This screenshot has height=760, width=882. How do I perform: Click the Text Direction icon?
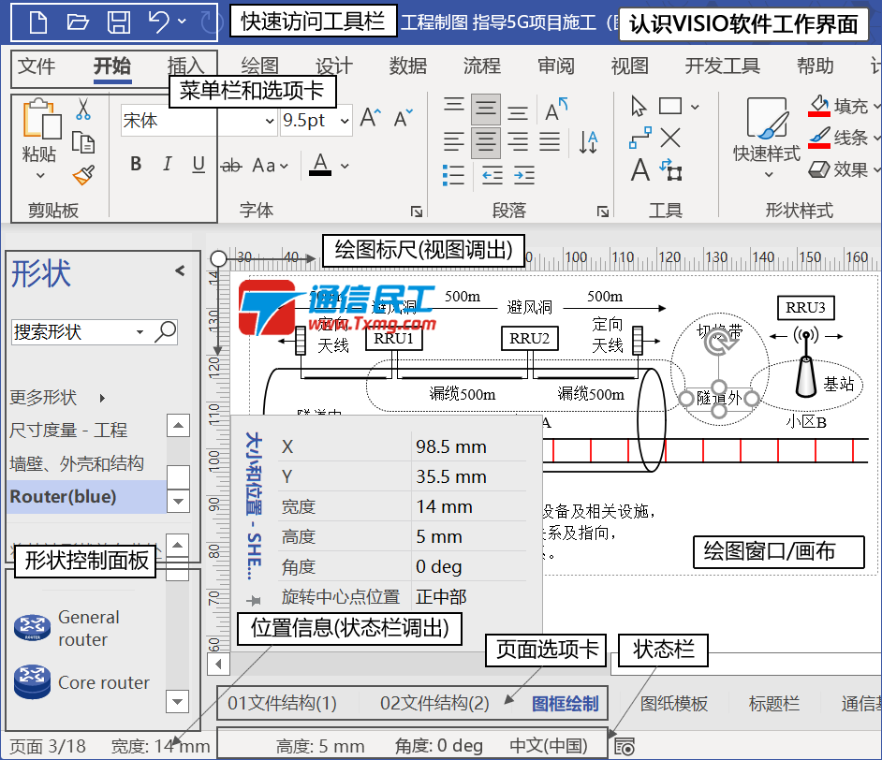(588, 142)
